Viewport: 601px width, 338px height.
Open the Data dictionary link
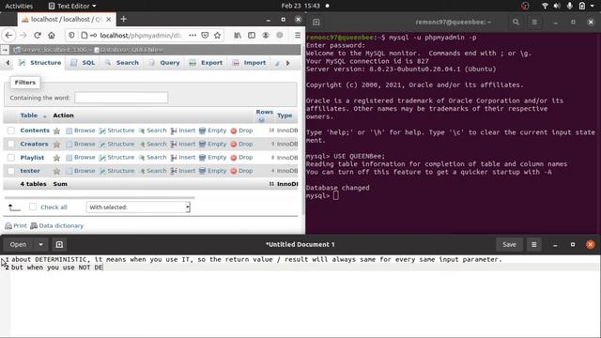click(x=57, y=225)
